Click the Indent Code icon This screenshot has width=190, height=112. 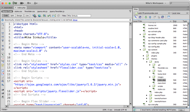[x=3, y=90]
